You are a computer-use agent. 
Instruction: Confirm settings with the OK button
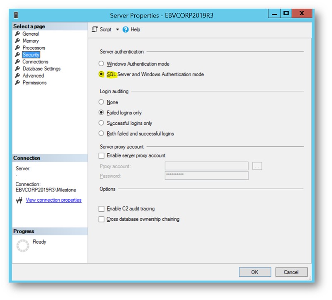[x=254, y=272]
